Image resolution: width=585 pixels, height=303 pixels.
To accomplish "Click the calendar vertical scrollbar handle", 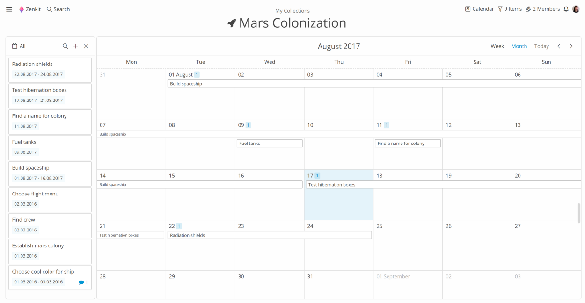I will [579, 213].
